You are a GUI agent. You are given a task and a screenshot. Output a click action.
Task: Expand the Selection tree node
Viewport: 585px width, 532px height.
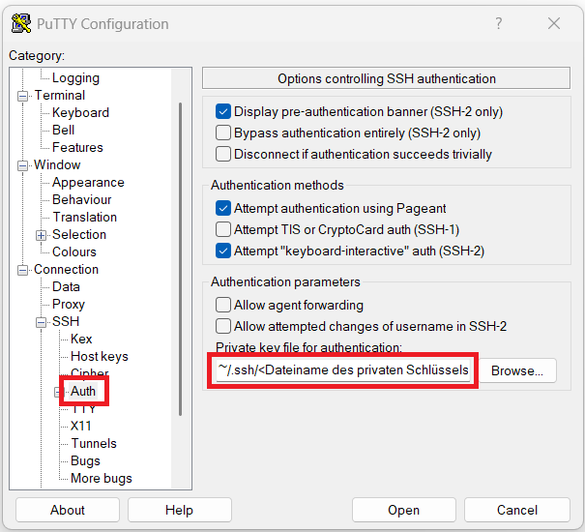click(42, 235)
